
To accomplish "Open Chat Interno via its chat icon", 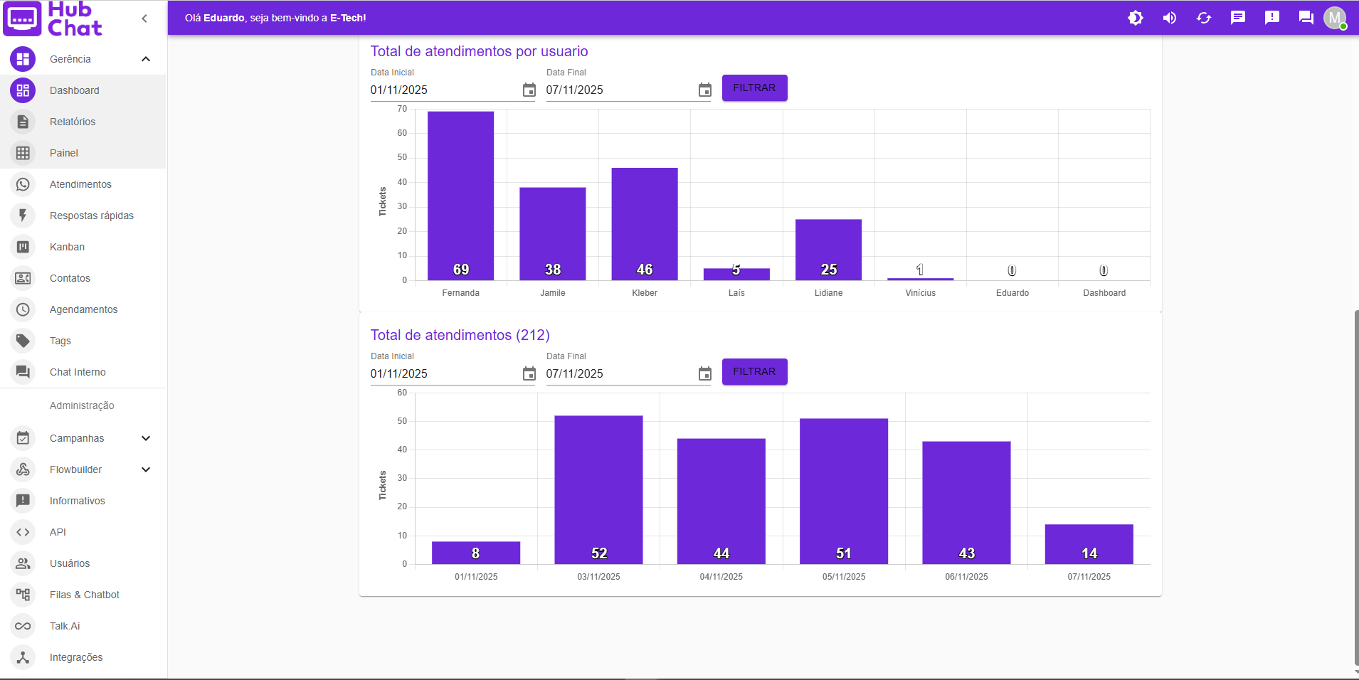I will 23,372.
